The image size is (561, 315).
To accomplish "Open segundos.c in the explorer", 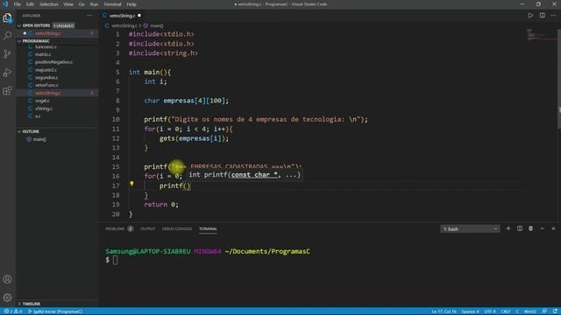I will pos(46,78).
